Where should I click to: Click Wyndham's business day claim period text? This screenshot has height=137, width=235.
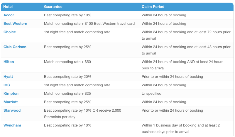(181, 129)
